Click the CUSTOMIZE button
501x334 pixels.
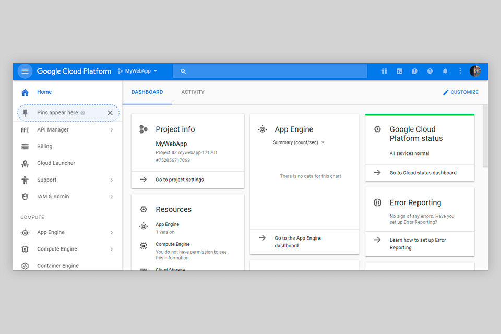460,92
